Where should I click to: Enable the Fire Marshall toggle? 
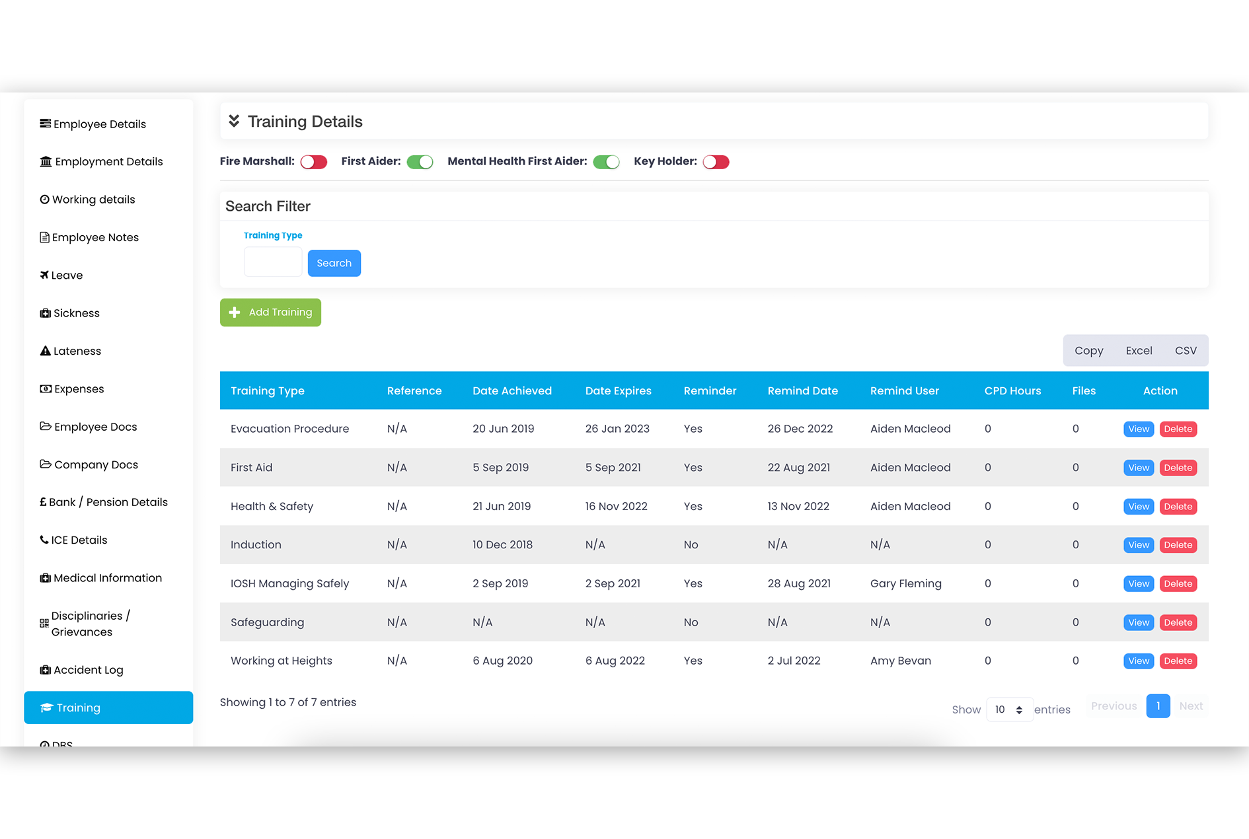[x=313, y=161]
